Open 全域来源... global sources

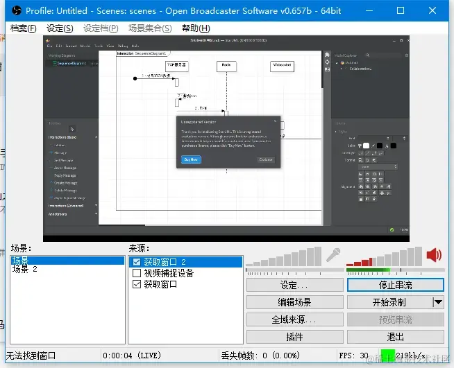pos(295,319)
